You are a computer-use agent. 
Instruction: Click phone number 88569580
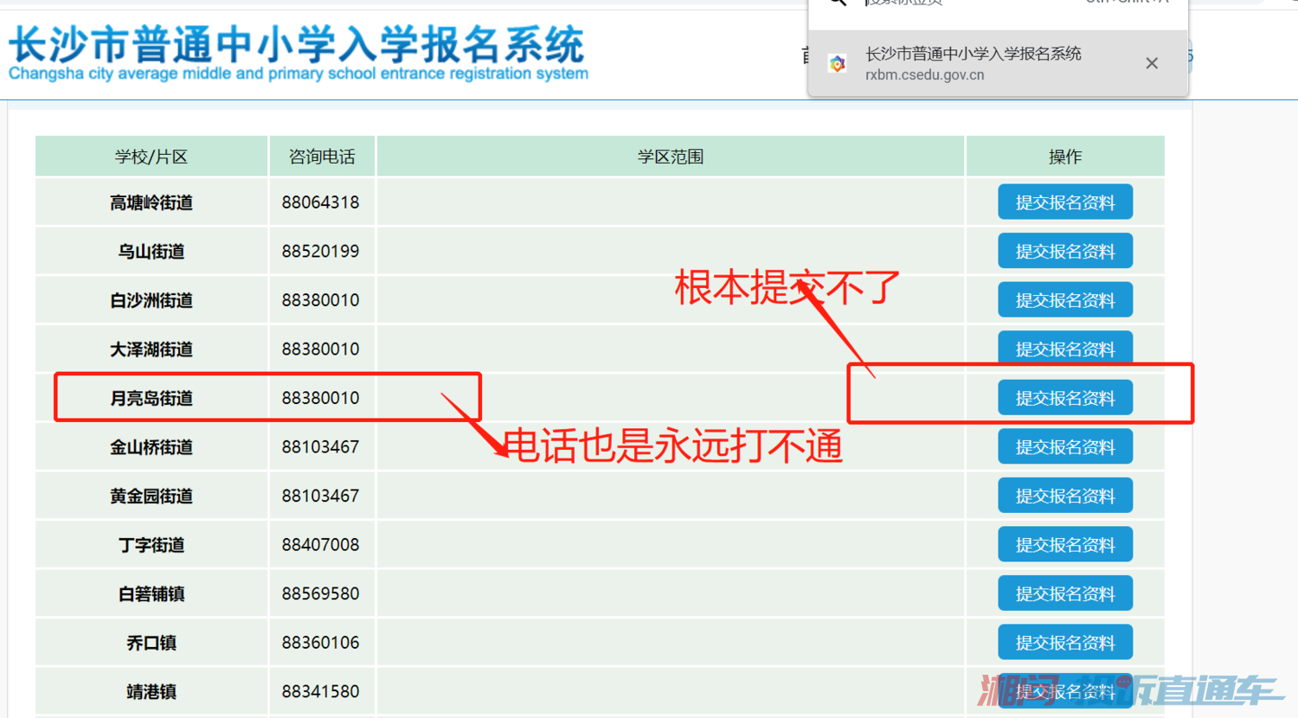[320, 593]
